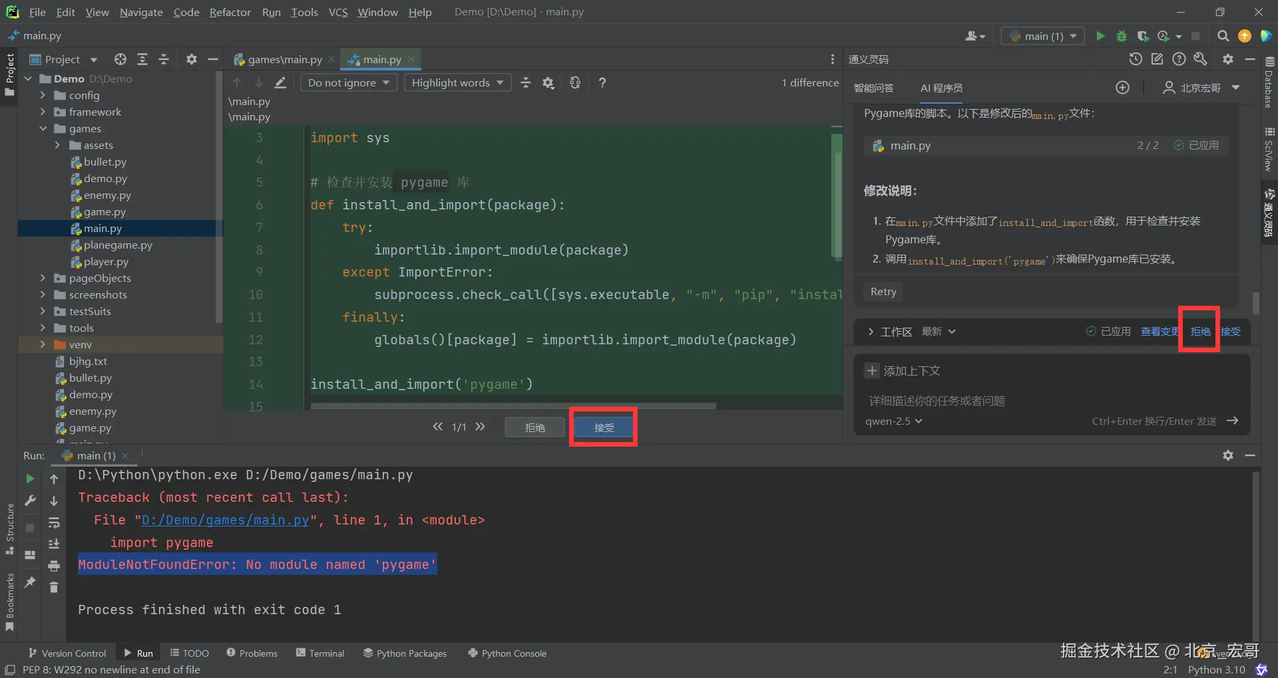Open the 最新 dropdown
The width and height of the screenshot is (1278, 678).
939,332
